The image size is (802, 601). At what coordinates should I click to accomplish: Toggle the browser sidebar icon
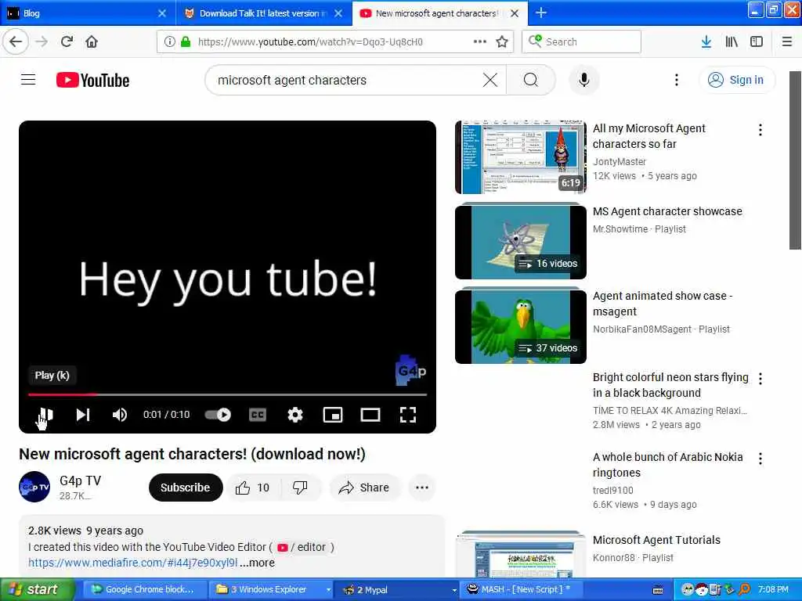click(x=757, y=41)
